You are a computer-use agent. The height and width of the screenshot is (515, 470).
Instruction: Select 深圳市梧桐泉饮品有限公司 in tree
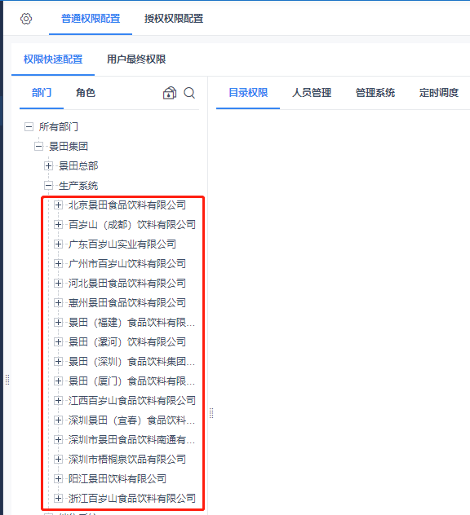tap(127, 459)
